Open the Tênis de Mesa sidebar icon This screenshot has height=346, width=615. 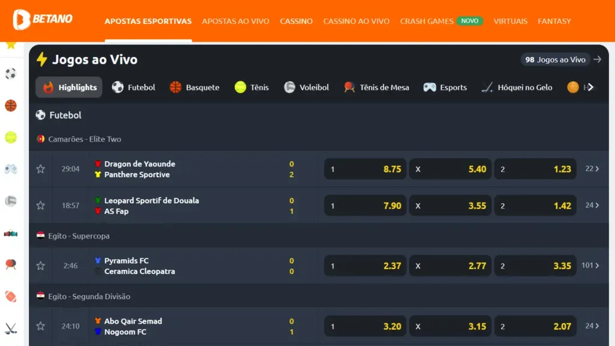(10, 264)
